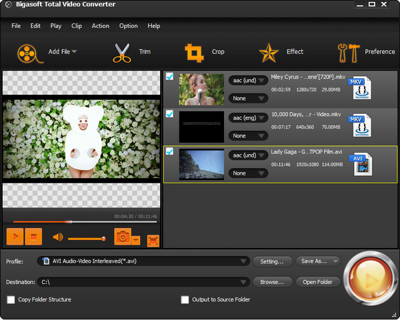Screen dimensions: 400x320
Task: Open the aac (und) audio dropdown for Miley Cyrus
Action: 248,81
